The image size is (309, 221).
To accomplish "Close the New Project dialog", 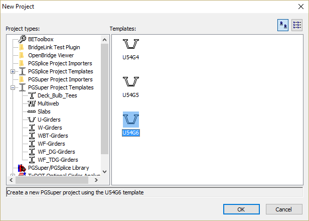I will (300, 7).
